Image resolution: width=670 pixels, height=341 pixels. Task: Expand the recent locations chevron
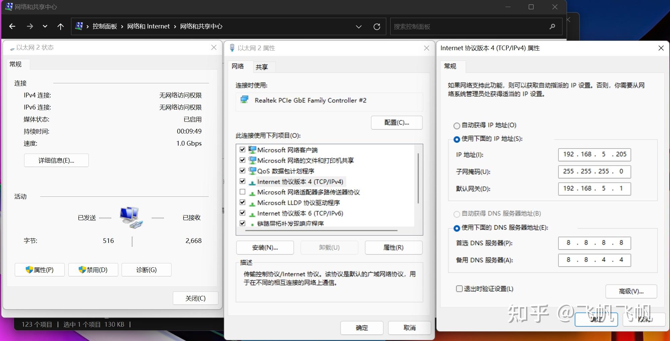[45, 26]
